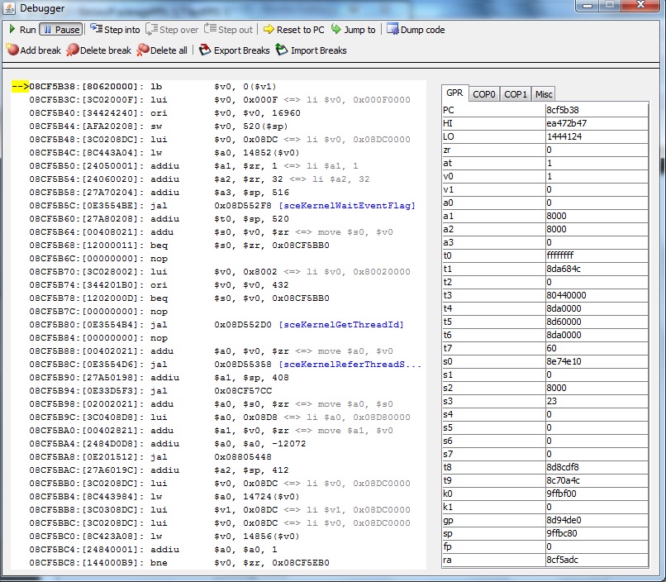Click Step into in the toolbar
This screenshot has height=582, width=666.
(x=115, y=30)
